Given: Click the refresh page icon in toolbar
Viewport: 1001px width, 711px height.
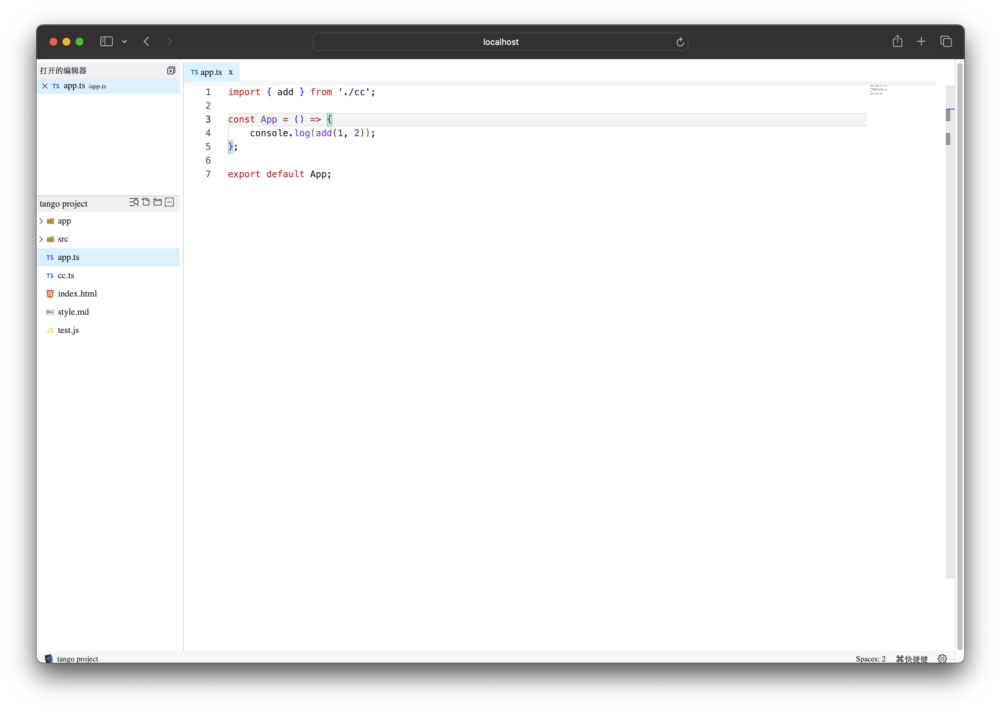Looking at the screenshot, I should click(x=680, y=42).
